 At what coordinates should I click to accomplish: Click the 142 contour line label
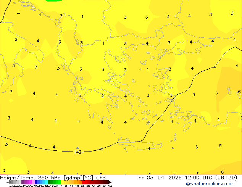77,152
